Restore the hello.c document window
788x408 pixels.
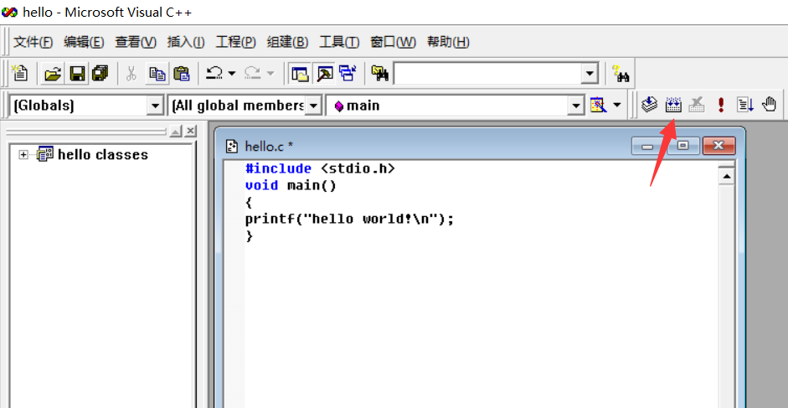tap(683, 146)
